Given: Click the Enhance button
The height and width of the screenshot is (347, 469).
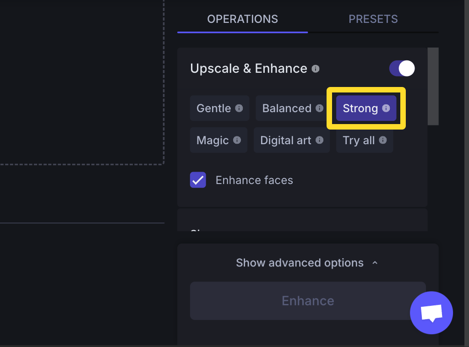Looking at the screenshot, I should (x=308, y=301).
